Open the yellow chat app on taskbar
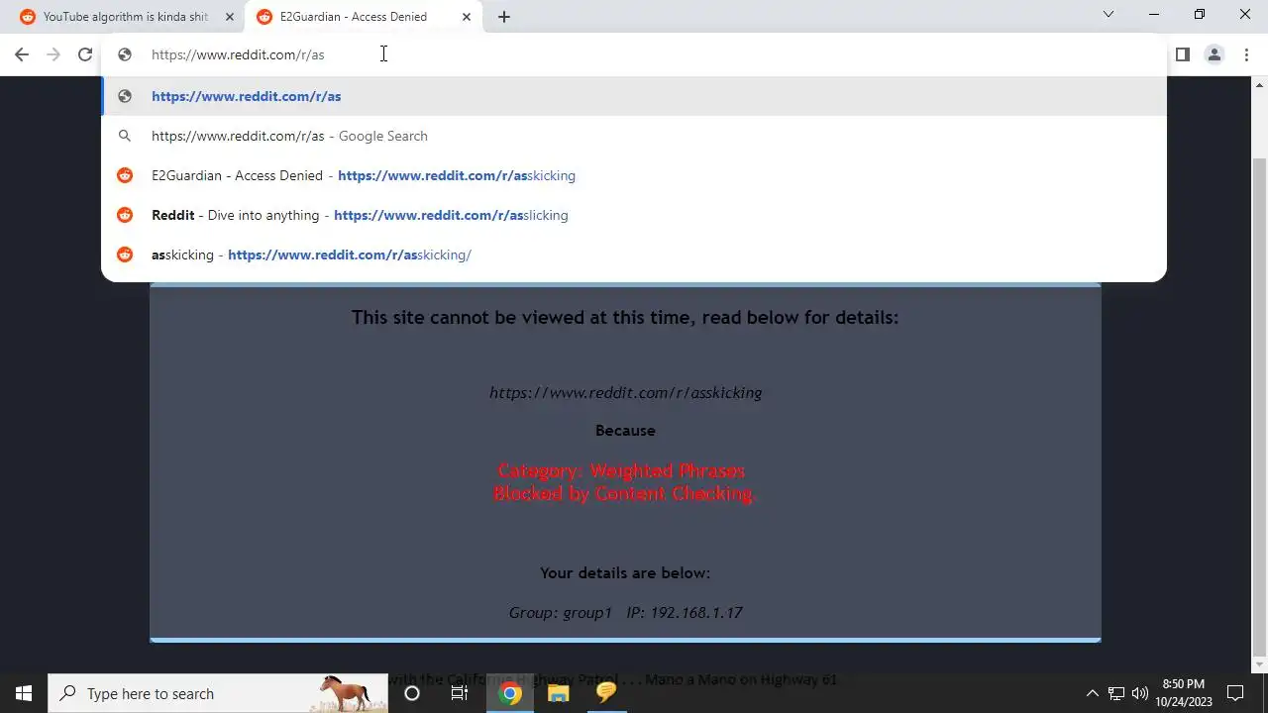The height and width of the screenshot is (713, 1268). click(x=606, y=693)
